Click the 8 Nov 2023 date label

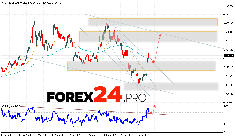pyautogui.click(x=7, y=135)
